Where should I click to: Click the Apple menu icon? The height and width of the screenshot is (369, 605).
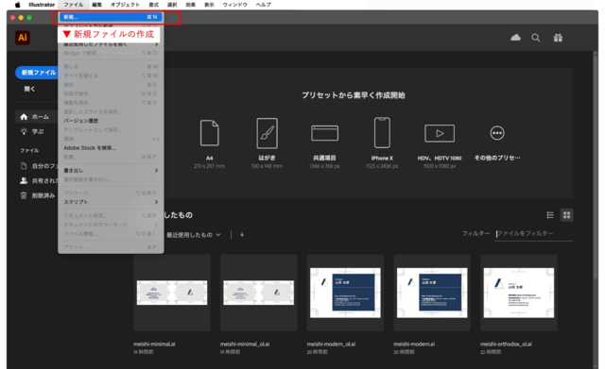(17, 5)
